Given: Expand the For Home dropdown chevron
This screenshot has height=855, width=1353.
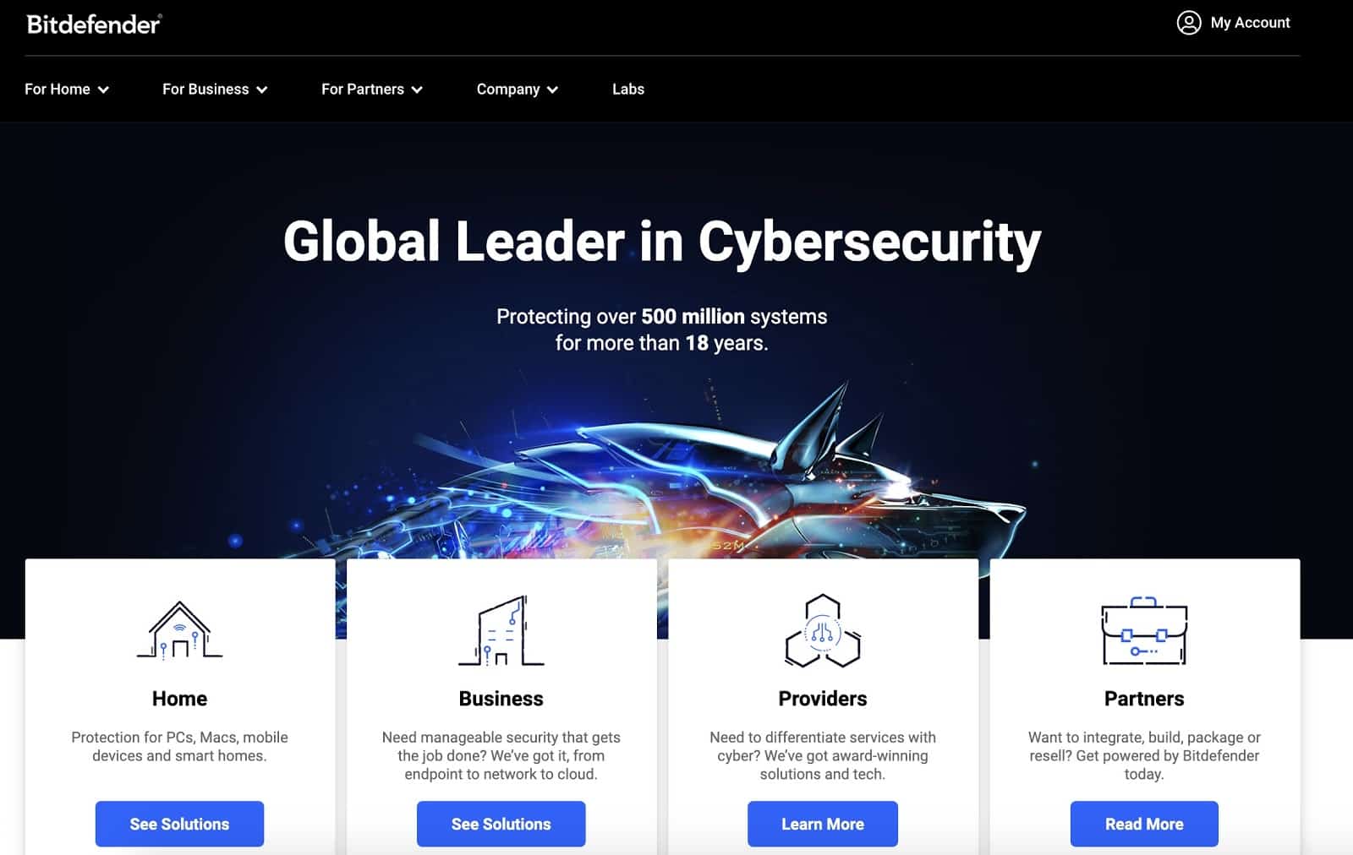Looking at the screenshot, I should click(103, 90).
